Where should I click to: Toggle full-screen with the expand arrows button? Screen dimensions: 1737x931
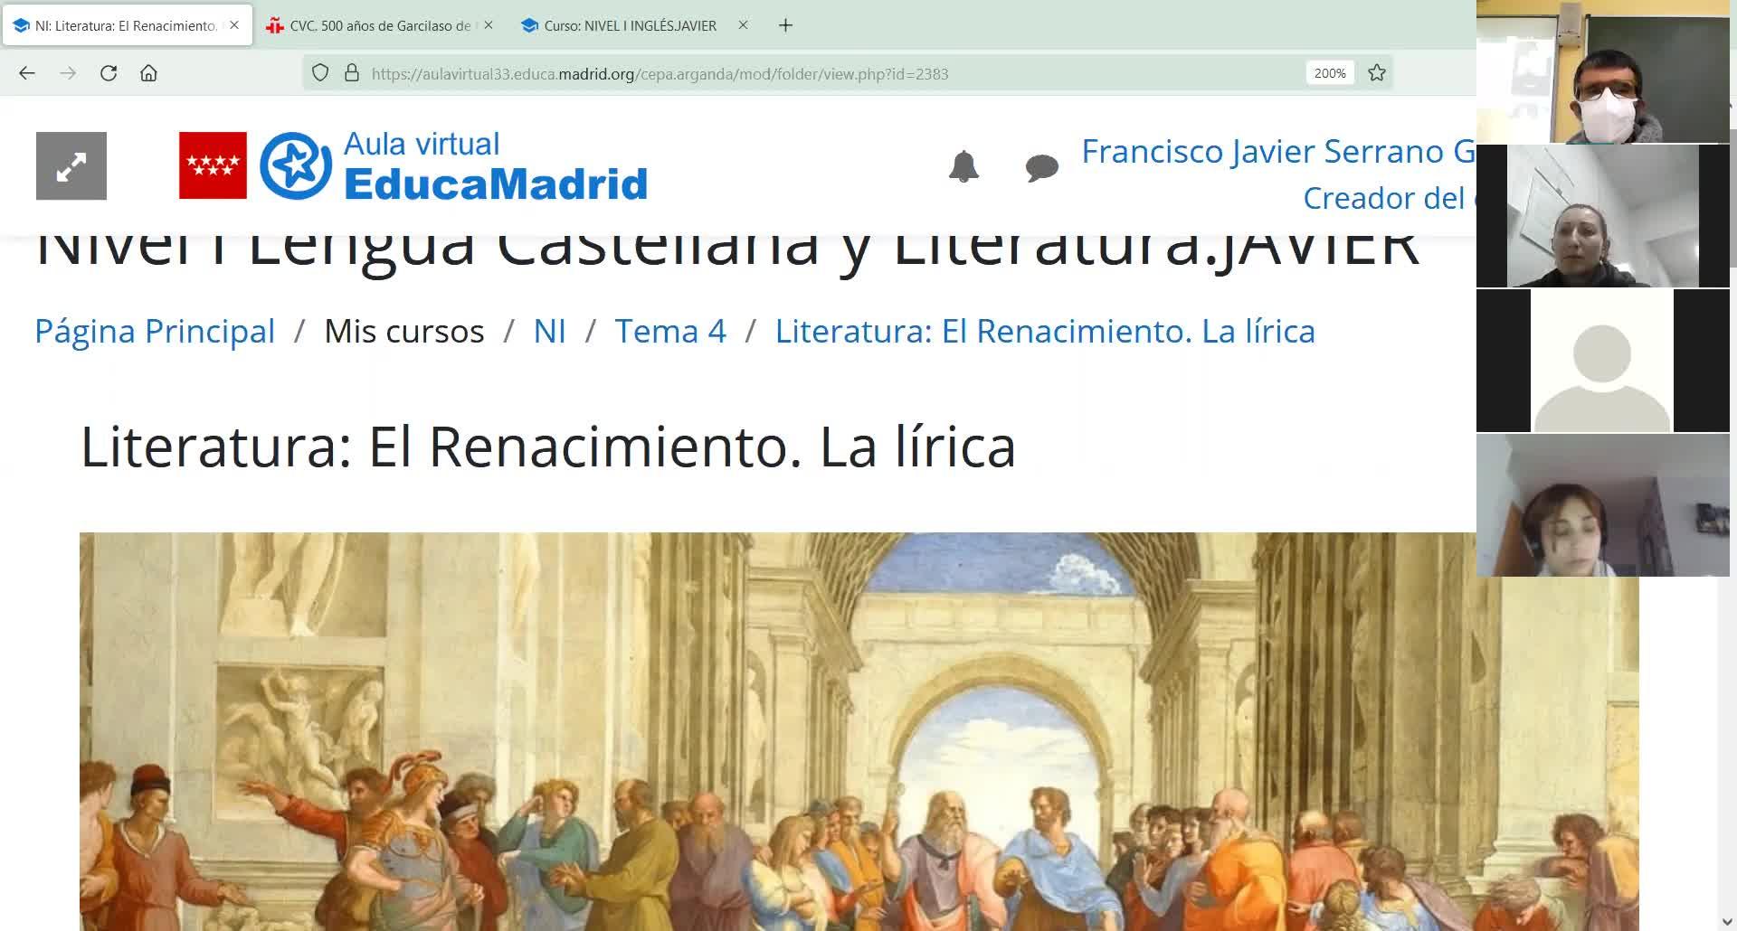71,166
